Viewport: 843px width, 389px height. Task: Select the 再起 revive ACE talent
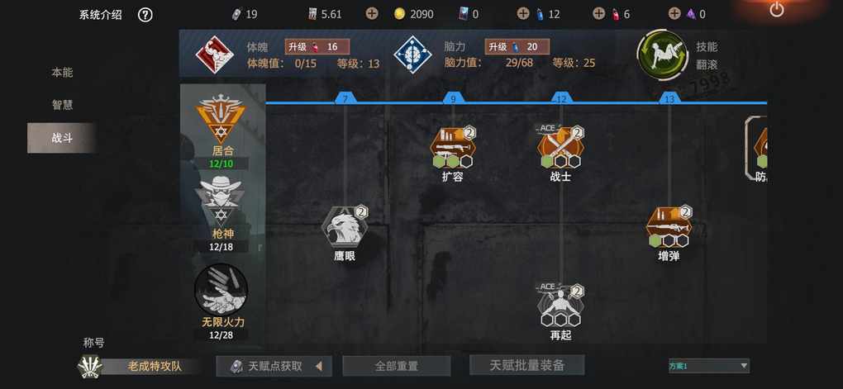click(560, 306)
